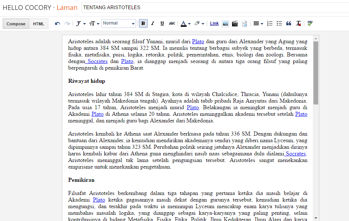349x221 pixels.
Task: Click the Link toolbar button
Action: [214, 23]
